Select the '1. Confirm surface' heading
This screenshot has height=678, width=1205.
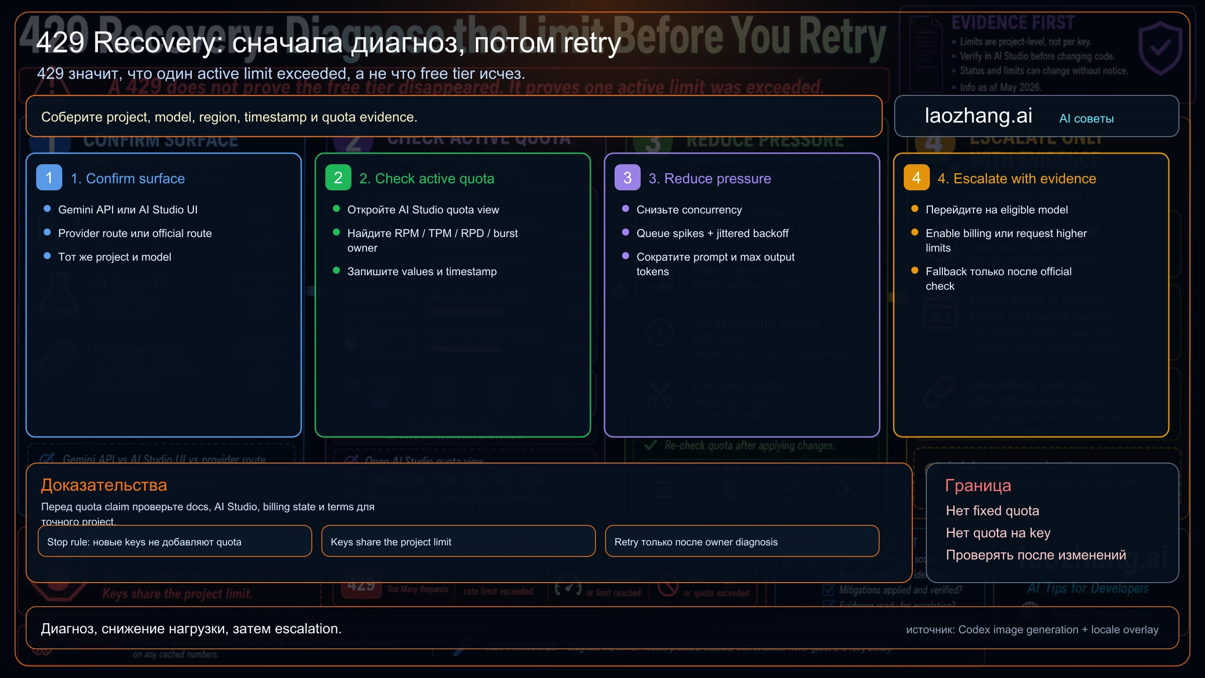coord(128,178)
